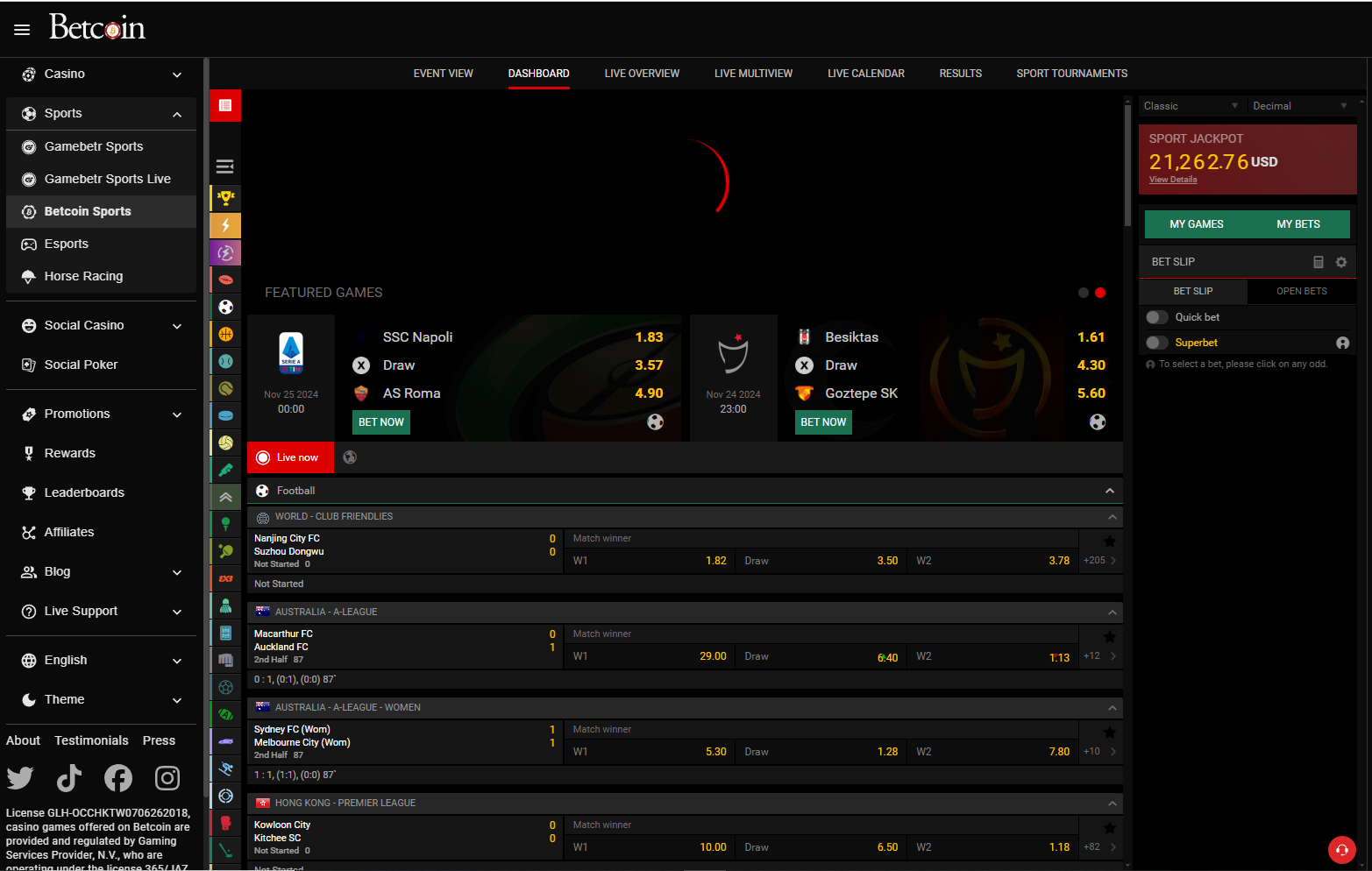The width and height of the screenshot is (1372, 871).
Task: Click Bet Now for Napoli match
Action: pyautogui.click(x=381, y=422)
